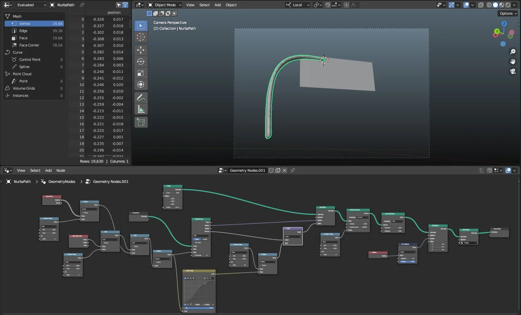
Task: Toggle the spreadsheet filter funnel icon
Action: point(125,5)
